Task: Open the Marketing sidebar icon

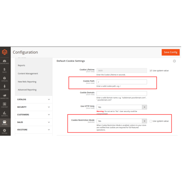Action: tap(5, 96)
